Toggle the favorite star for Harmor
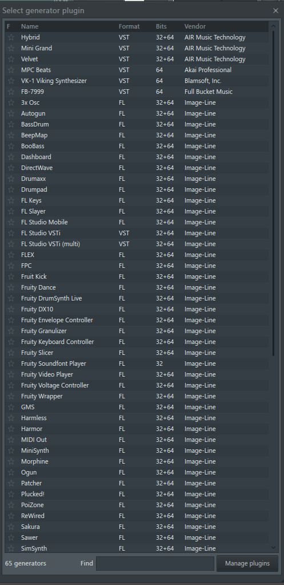Image resolution: width=284 pixels, height=585 pixels. 11,429
